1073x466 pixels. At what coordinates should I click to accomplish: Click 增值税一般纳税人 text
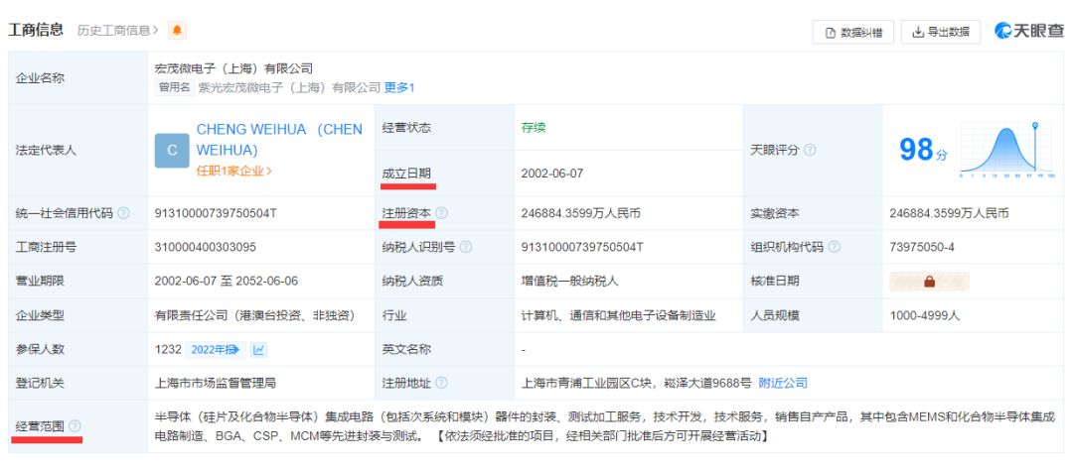coord(570,281)
